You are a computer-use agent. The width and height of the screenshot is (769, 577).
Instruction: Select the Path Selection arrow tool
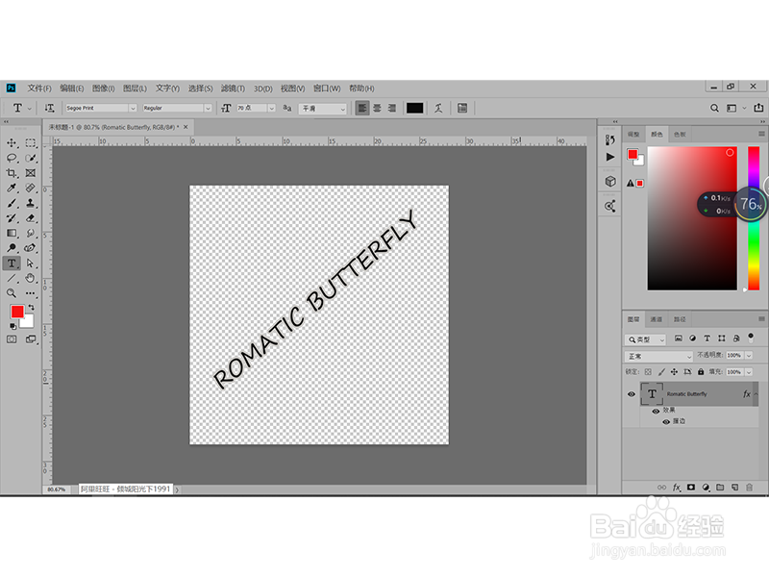31,263
